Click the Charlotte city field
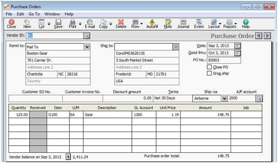Viewport: 278px width, 163px height. point(41,74)
